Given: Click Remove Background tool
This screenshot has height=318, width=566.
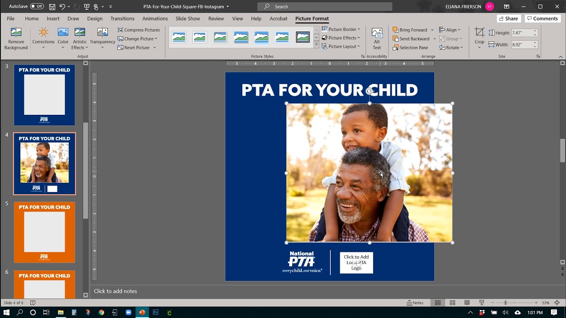Looking at the screenshot, I should pos(16,39).
